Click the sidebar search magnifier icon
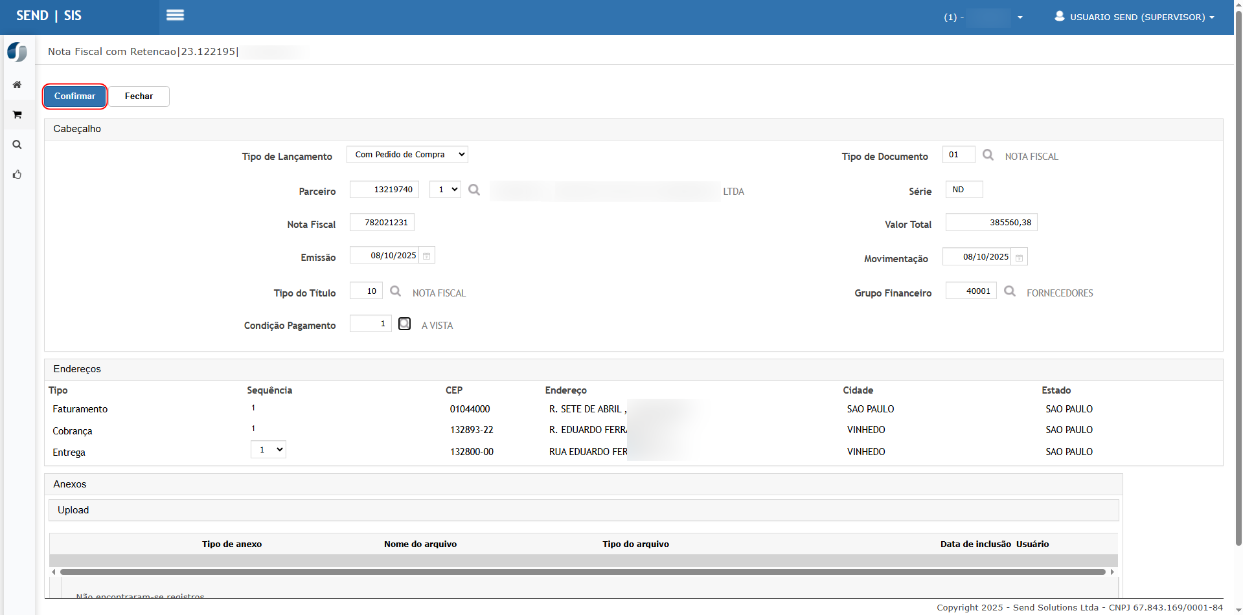The width and height of the screenshot is (1243, 615). [x=17, y=144]
